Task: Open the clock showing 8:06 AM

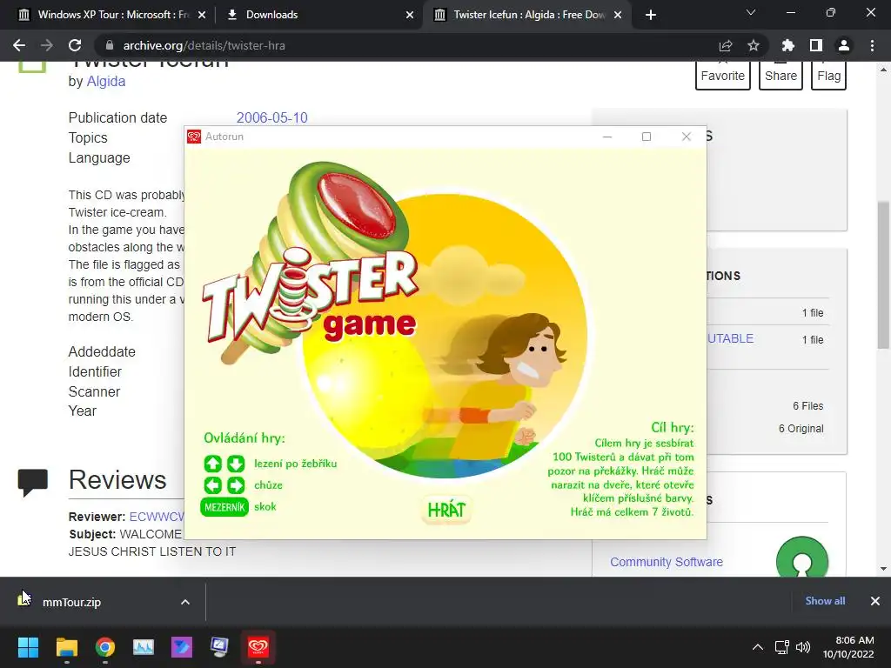Action: click(847, 647)
